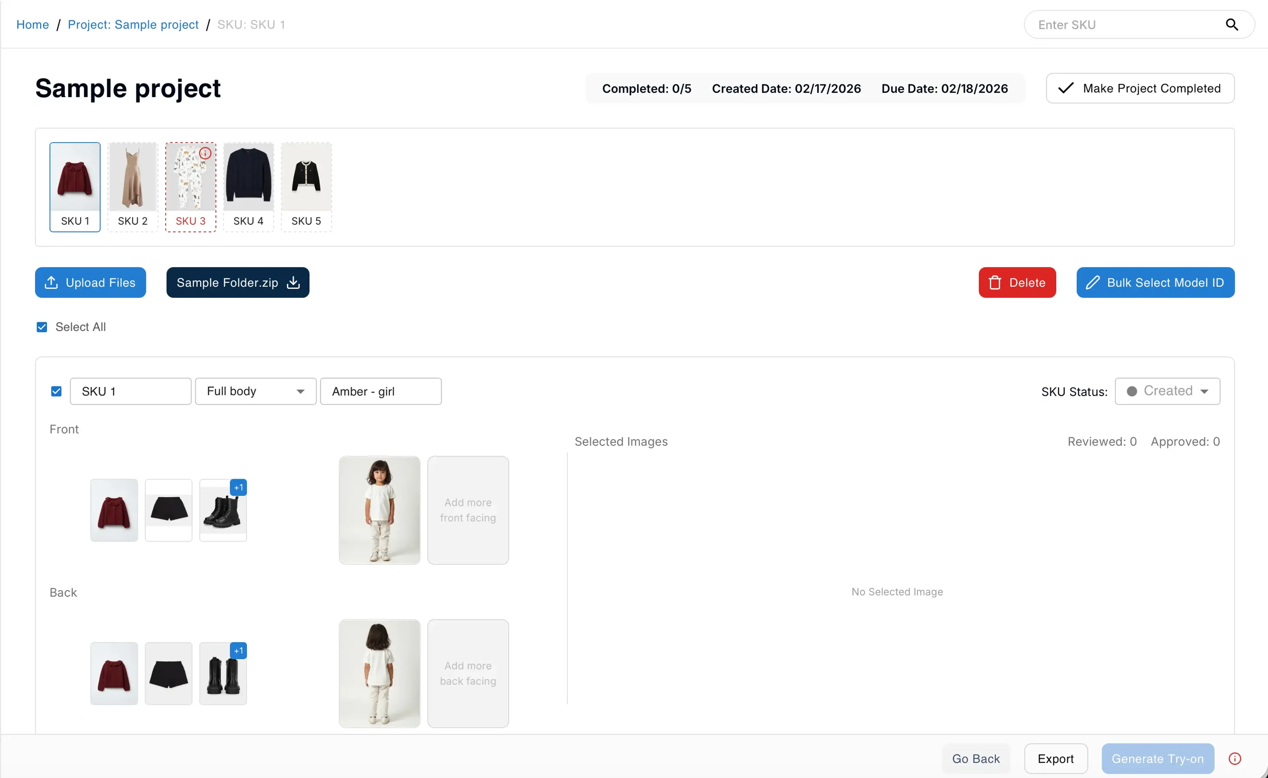Click 'Selected Images' heading
The height and width of the screenshot is (778, 1268).
pyautogui.click(x=621, y=441)
